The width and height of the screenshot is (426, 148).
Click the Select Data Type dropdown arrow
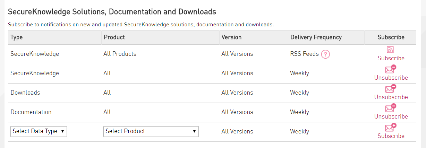tap(62, 131)
